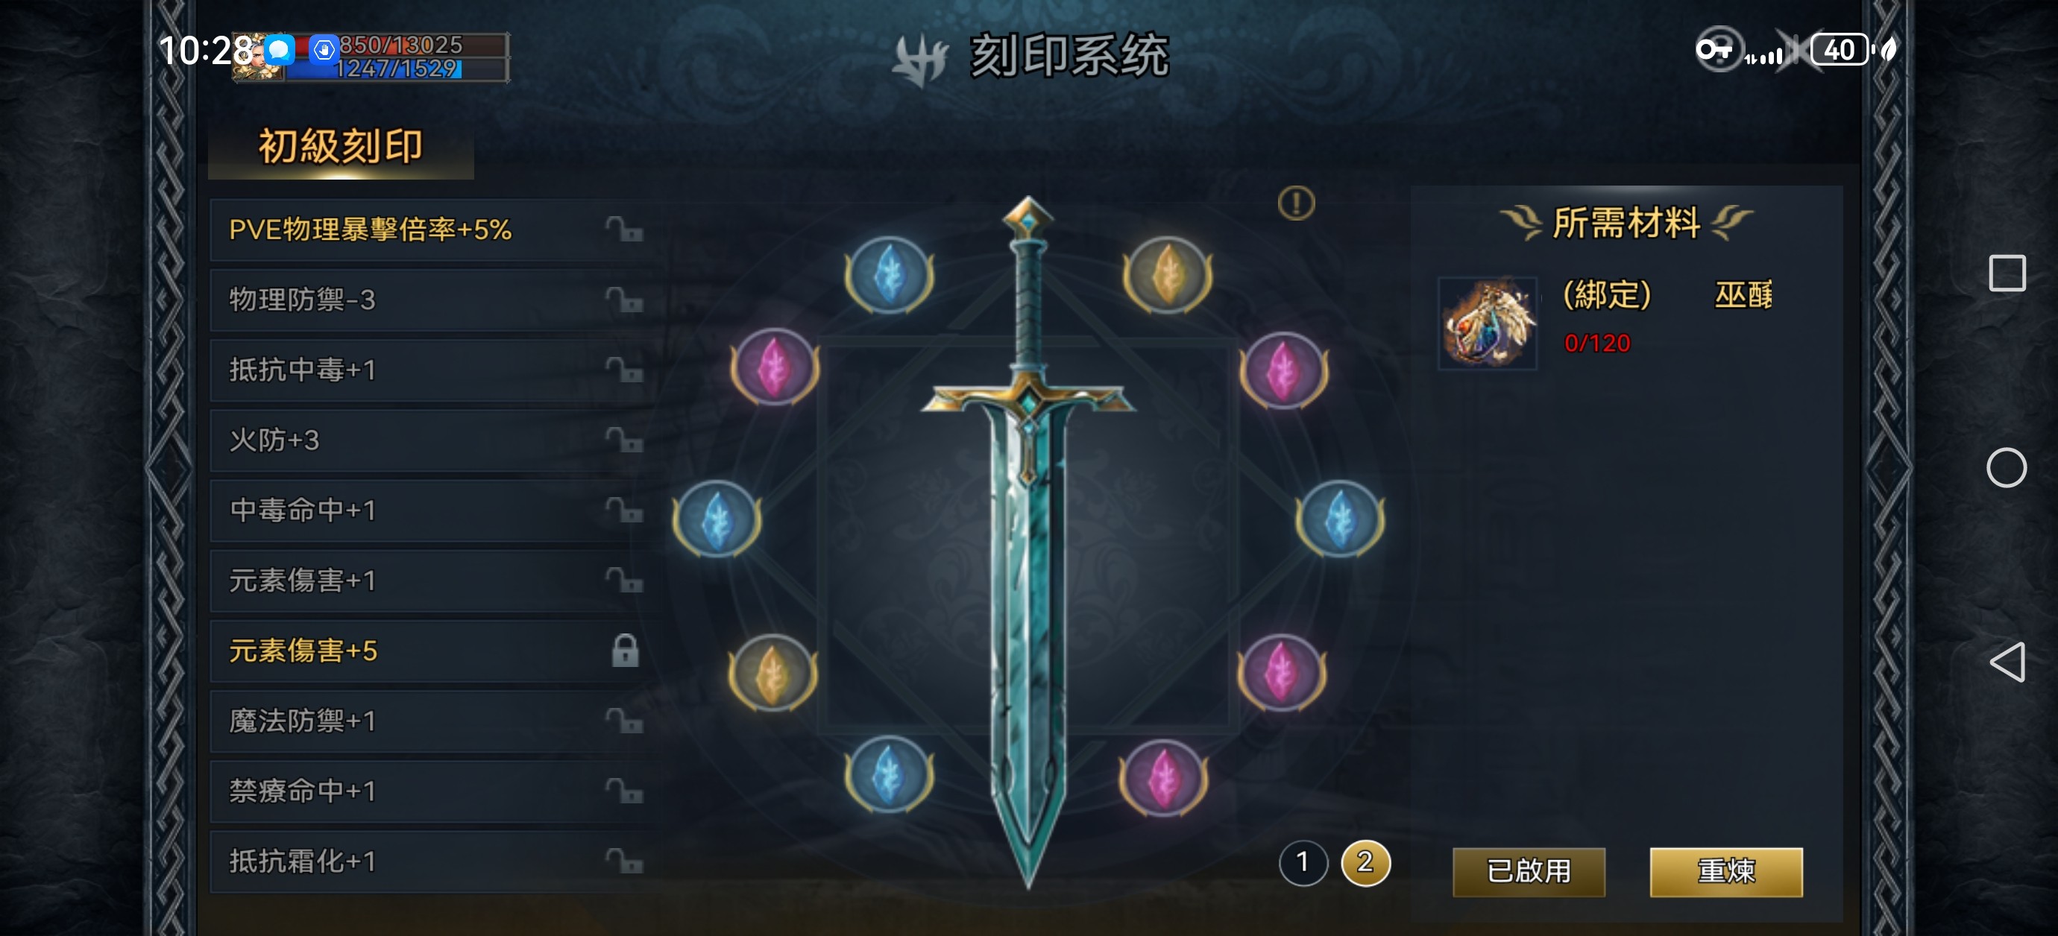Viewport: 2058px width, 936px height.
Task: Select the lower-left gold rune gem
Action: point(772,673)
